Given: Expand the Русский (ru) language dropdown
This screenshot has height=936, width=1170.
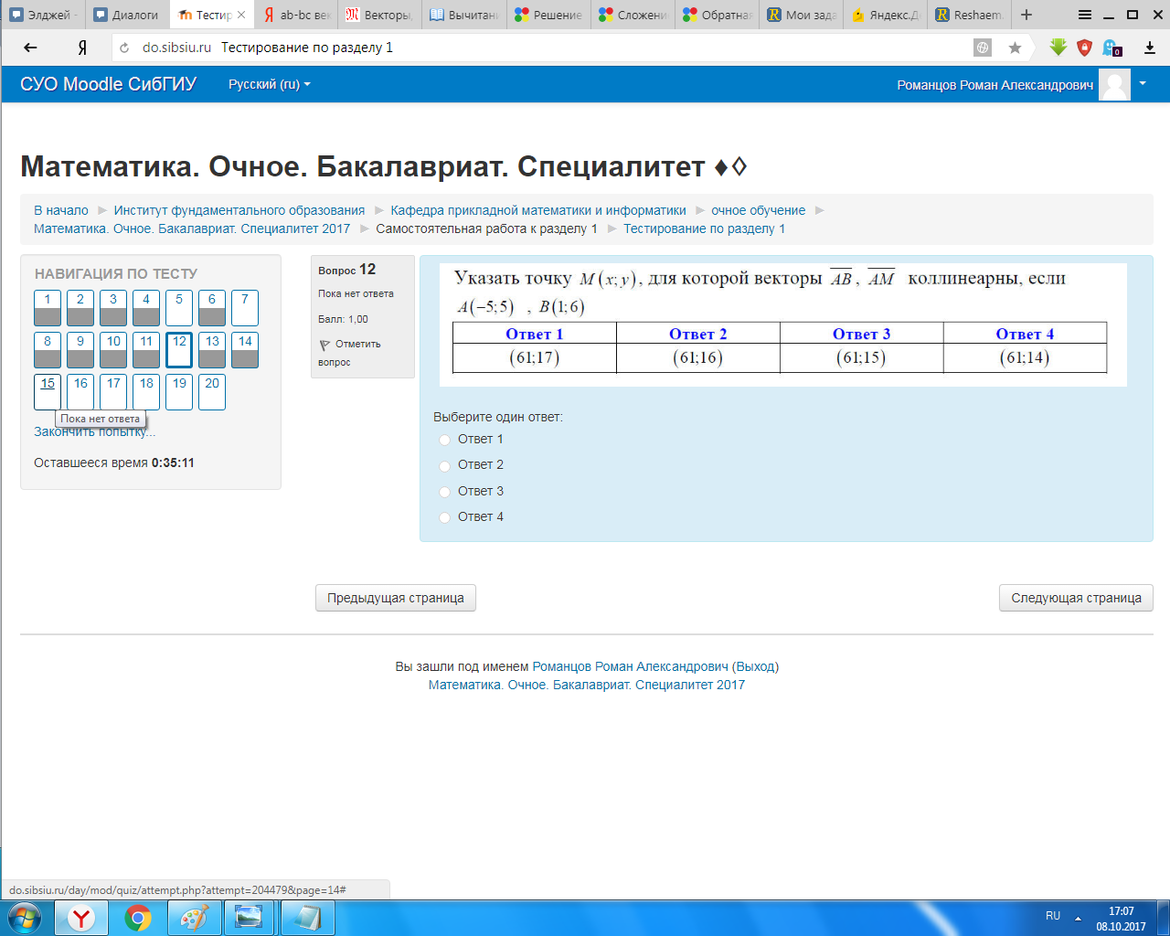Looking at the screenshot, I should coord(270,84).
